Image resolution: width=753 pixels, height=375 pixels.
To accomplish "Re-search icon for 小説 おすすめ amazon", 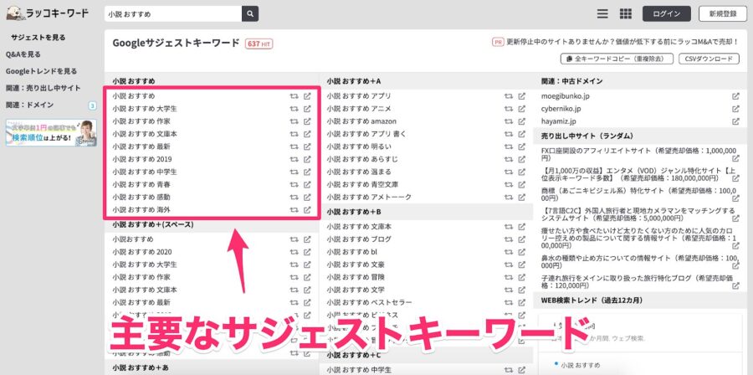I will pyautogui.click(x=509, y=121).
